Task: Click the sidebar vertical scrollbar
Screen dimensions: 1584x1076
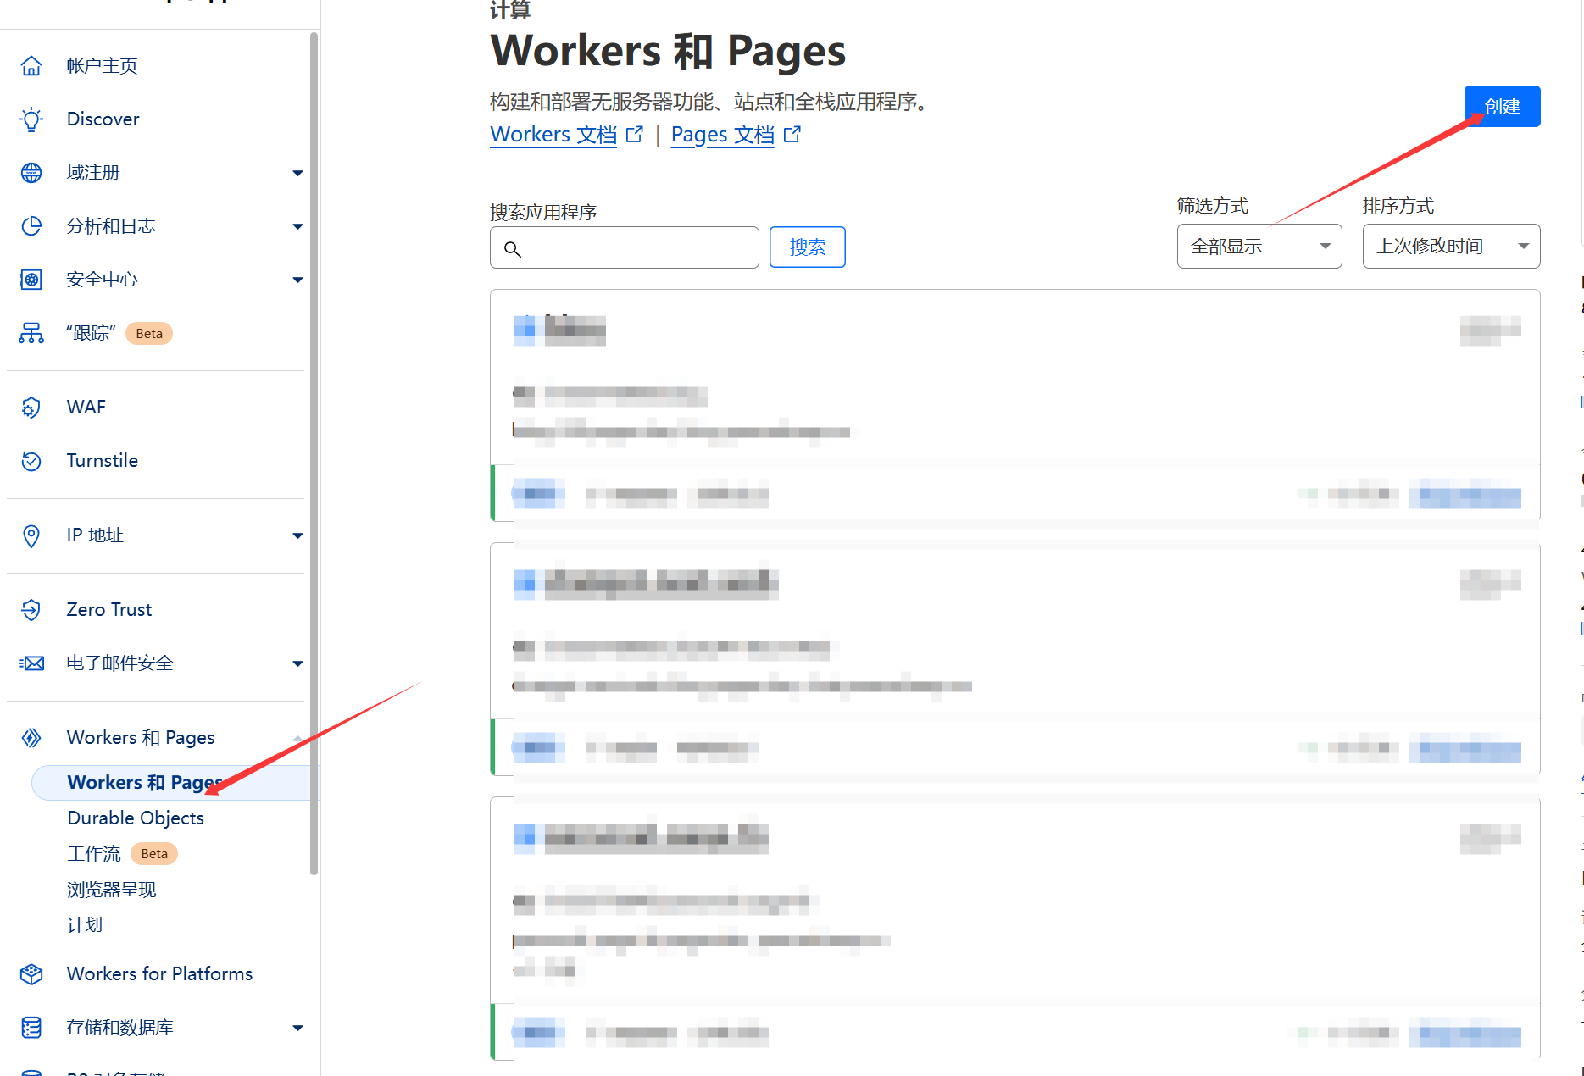Action: click(x=314, y=453)
